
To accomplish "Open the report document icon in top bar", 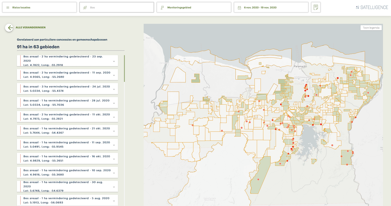I will click(315, 8).
